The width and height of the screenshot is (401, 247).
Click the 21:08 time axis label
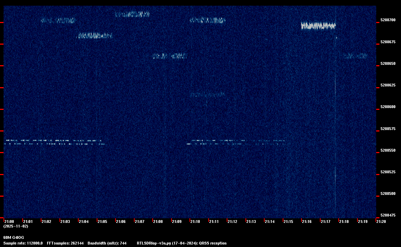point(158,221)
